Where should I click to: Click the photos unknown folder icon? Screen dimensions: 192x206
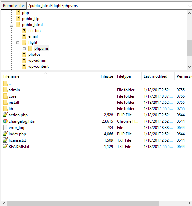[x=24, y=54]
